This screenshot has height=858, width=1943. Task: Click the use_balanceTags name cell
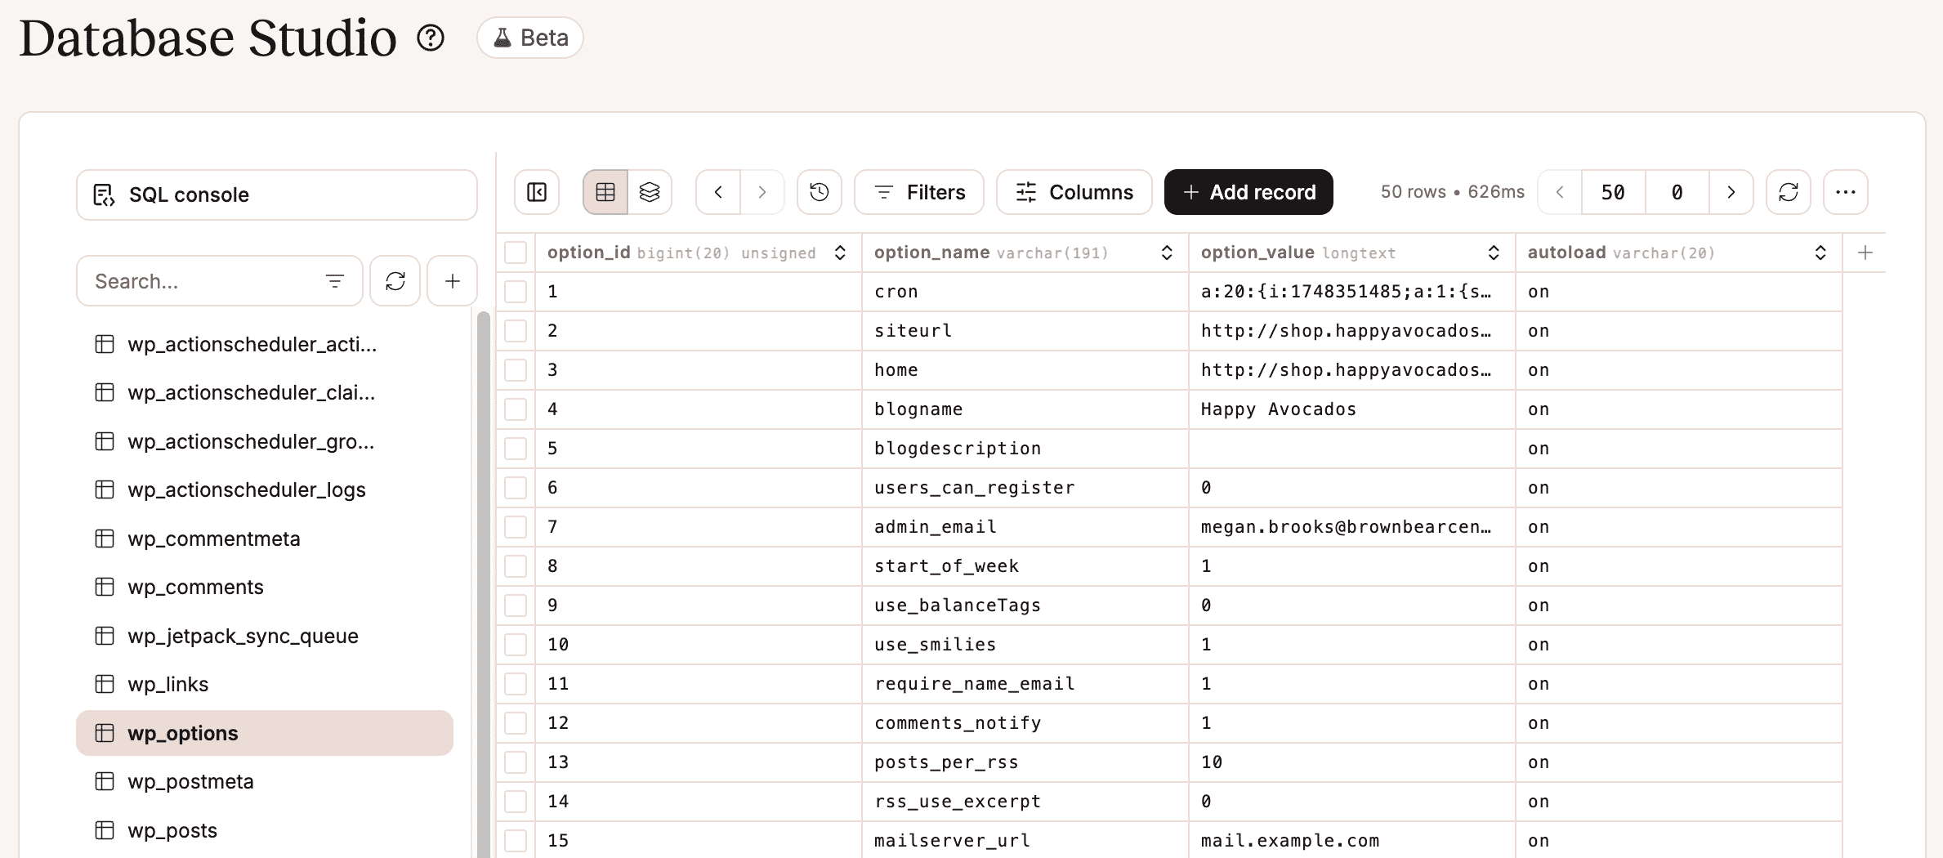click(x=1025, y=606)
